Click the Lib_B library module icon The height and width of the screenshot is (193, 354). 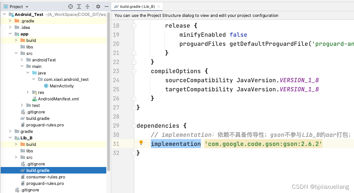tap(17, 138)
